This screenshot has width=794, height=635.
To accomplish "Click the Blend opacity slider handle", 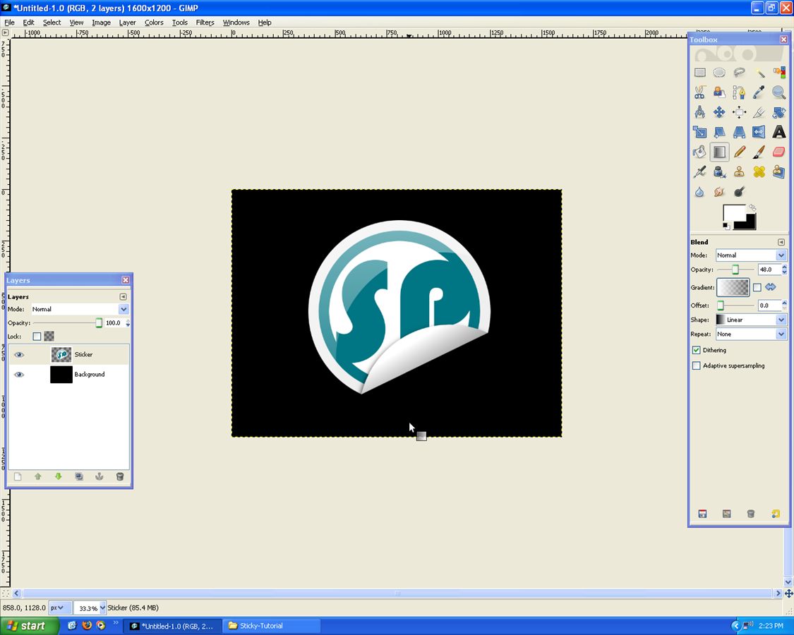I will coord(735,270).
